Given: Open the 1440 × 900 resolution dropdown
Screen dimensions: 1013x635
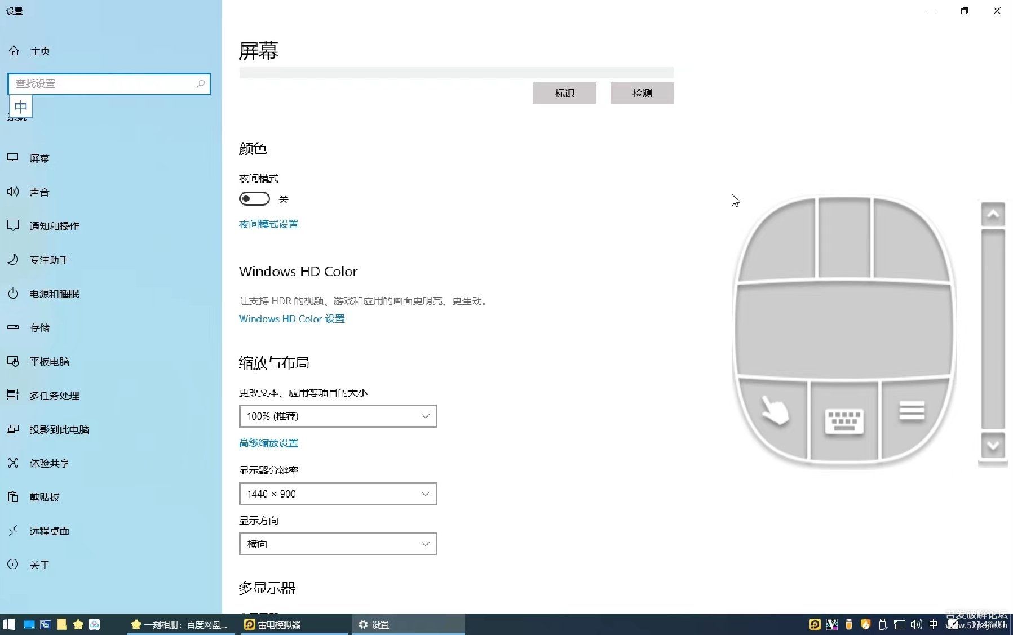Looking at the screenshot, I should coord(338,494).
